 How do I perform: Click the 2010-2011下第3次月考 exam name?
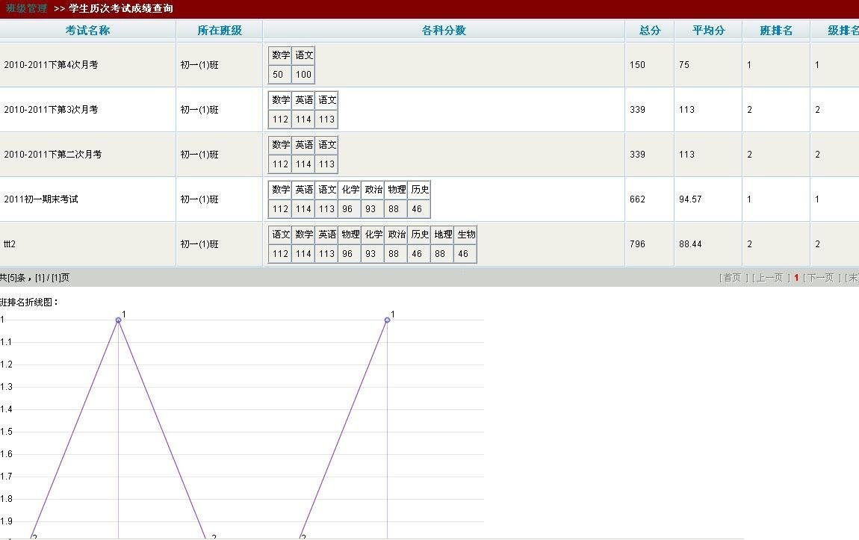point(51,110)
